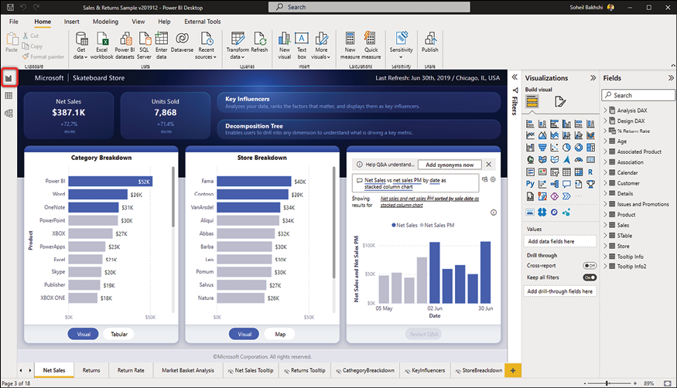This screenshot has height=388, width=677.
Task: Click the Publish icon in ribbon
Action: (x=430, y=43)
